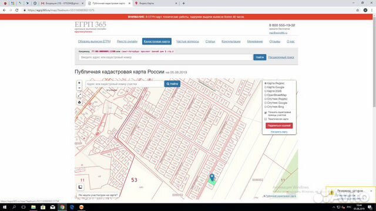This screenshot has width=376, height=211.
Task: Open the map in fullscreen mode
Action: [79, 95]
